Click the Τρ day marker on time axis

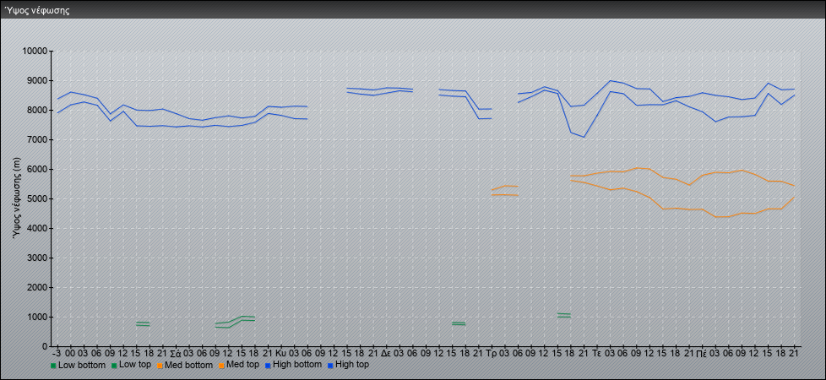[491, 352]
